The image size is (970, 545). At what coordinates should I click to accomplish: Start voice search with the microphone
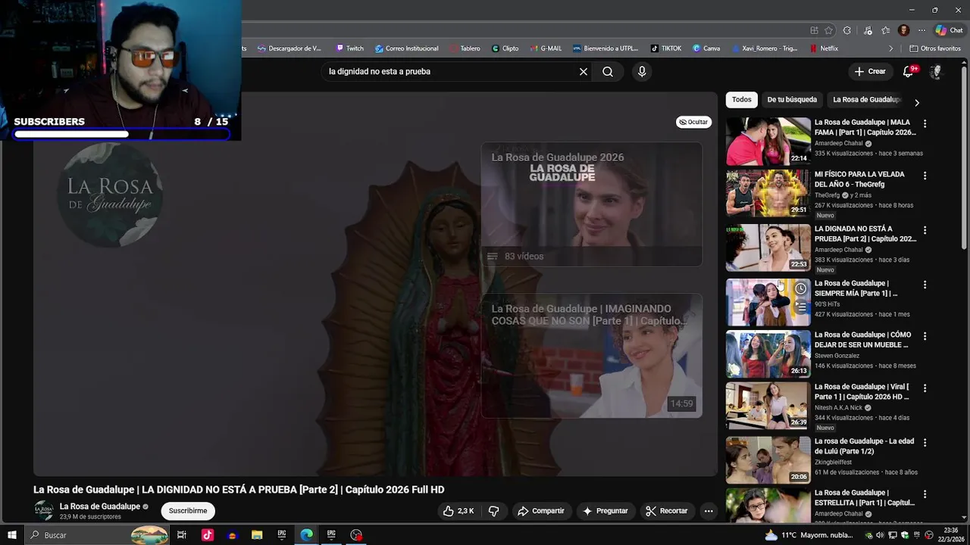coord(642,71)
